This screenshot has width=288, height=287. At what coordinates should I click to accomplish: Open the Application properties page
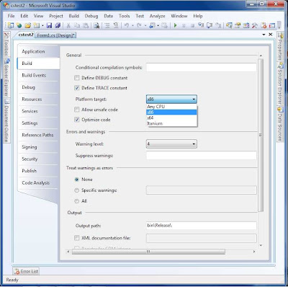(x=38, y=51)
